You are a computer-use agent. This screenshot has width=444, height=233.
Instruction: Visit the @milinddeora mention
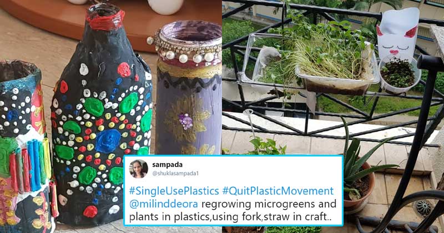click(x=164, y=204)
